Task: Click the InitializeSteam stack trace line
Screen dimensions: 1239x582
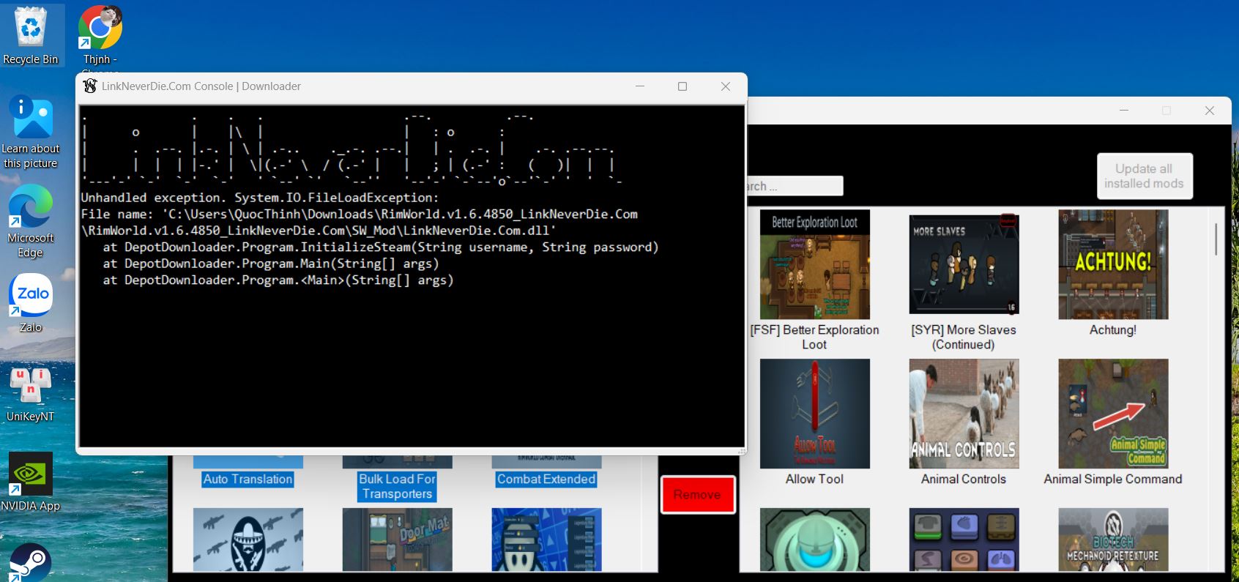Action: [x=381, y=247]
